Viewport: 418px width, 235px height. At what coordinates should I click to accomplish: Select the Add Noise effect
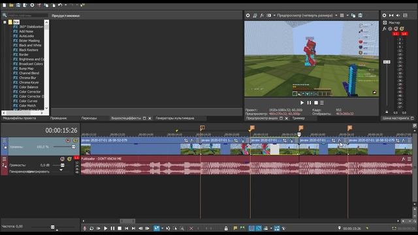coord(26,31)
